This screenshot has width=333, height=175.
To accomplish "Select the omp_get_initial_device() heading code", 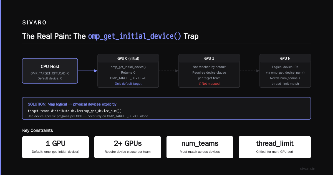I will [x=135, y=36].
